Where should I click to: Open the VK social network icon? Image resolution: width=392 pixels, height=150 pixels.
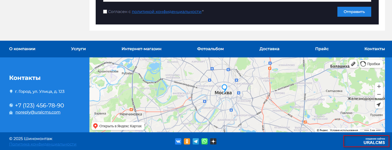click(x=178, y=142)
